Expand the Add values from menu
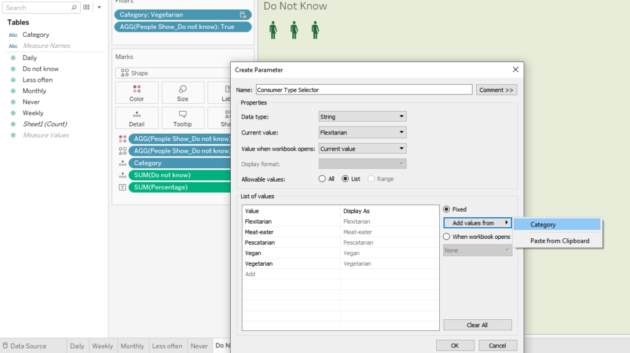630x353 pixels. point(477,223)
